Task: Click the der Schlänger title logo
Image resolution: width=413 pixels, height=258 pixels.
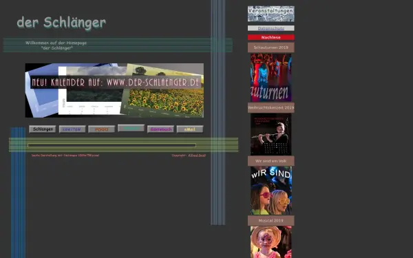Action: pyautogui.click(x=61, y=23)
